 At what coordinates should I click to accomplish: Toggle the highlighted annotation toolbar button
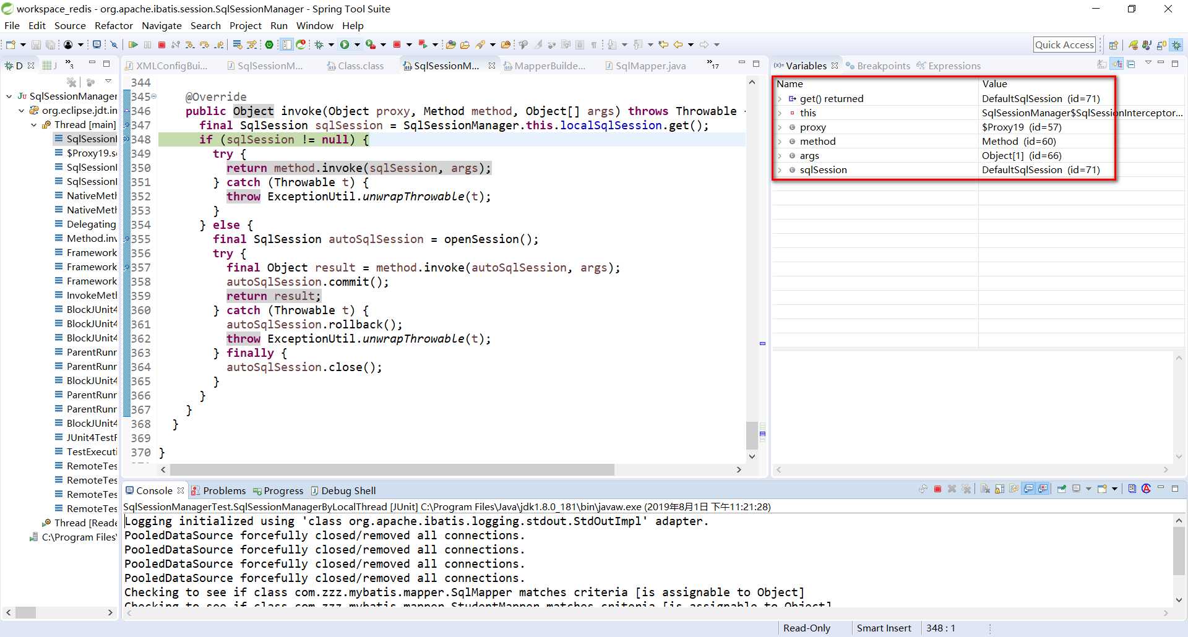[286, 45]
